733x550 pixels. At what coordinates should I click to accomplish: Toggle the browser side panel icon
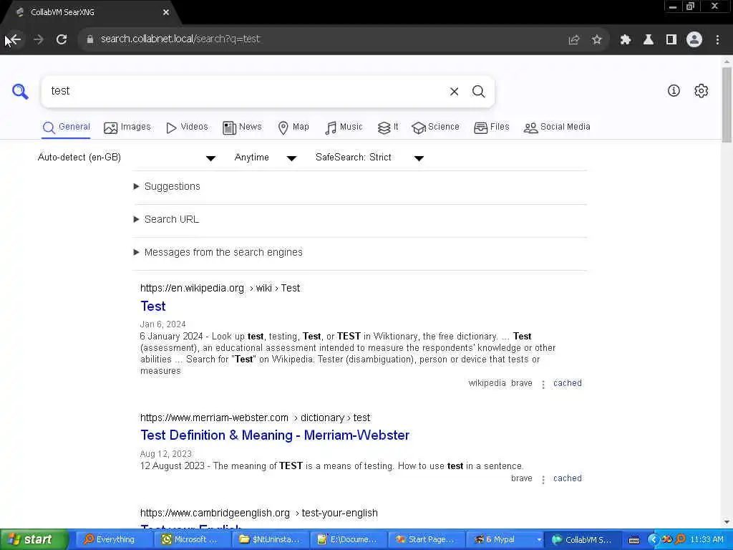click(x=671, y=40)
